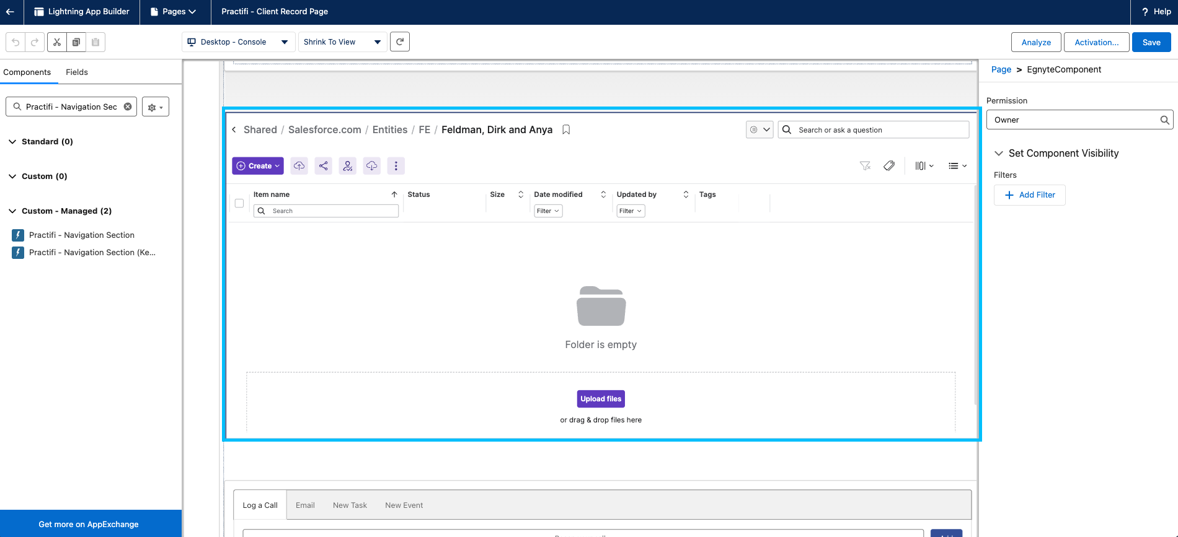Open the Updated by Filter dropdown

point(631,211)
